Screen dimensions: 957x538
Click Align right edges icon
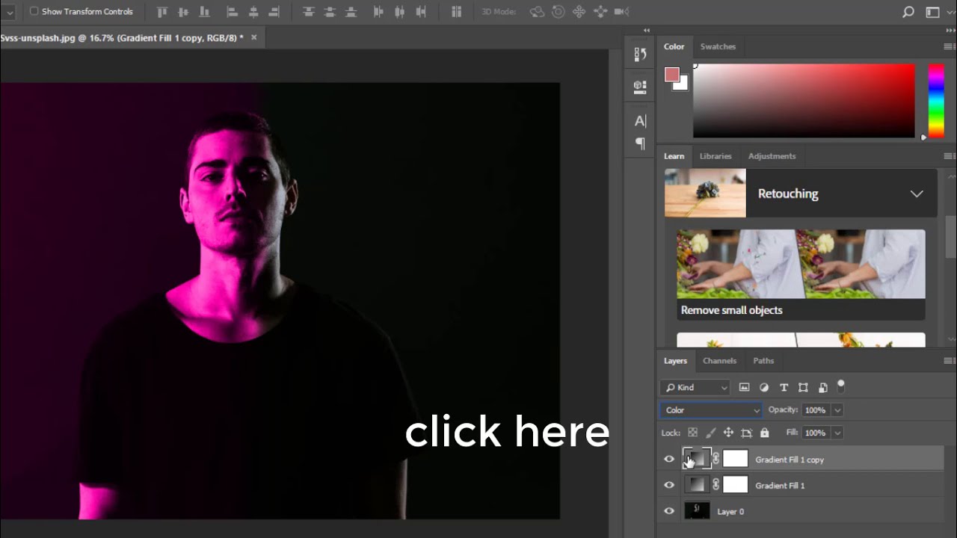point(274,11)
